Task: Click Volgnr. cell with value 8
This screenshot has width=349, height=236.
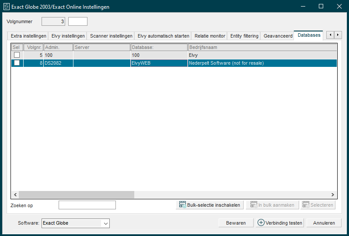Action: click(x=33, y=63)
